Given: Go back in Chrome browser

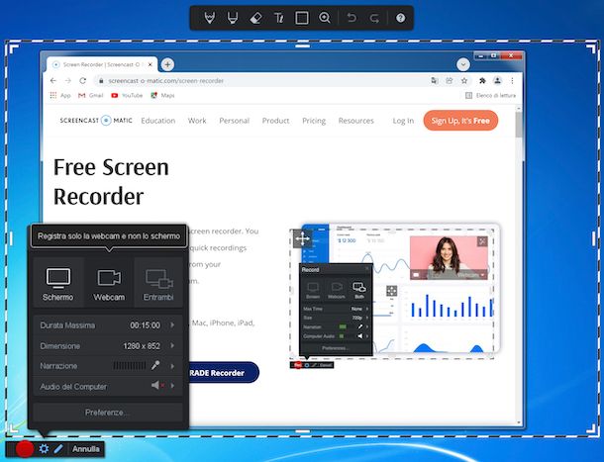Looking at the screenshot, I should coord(53,81).
